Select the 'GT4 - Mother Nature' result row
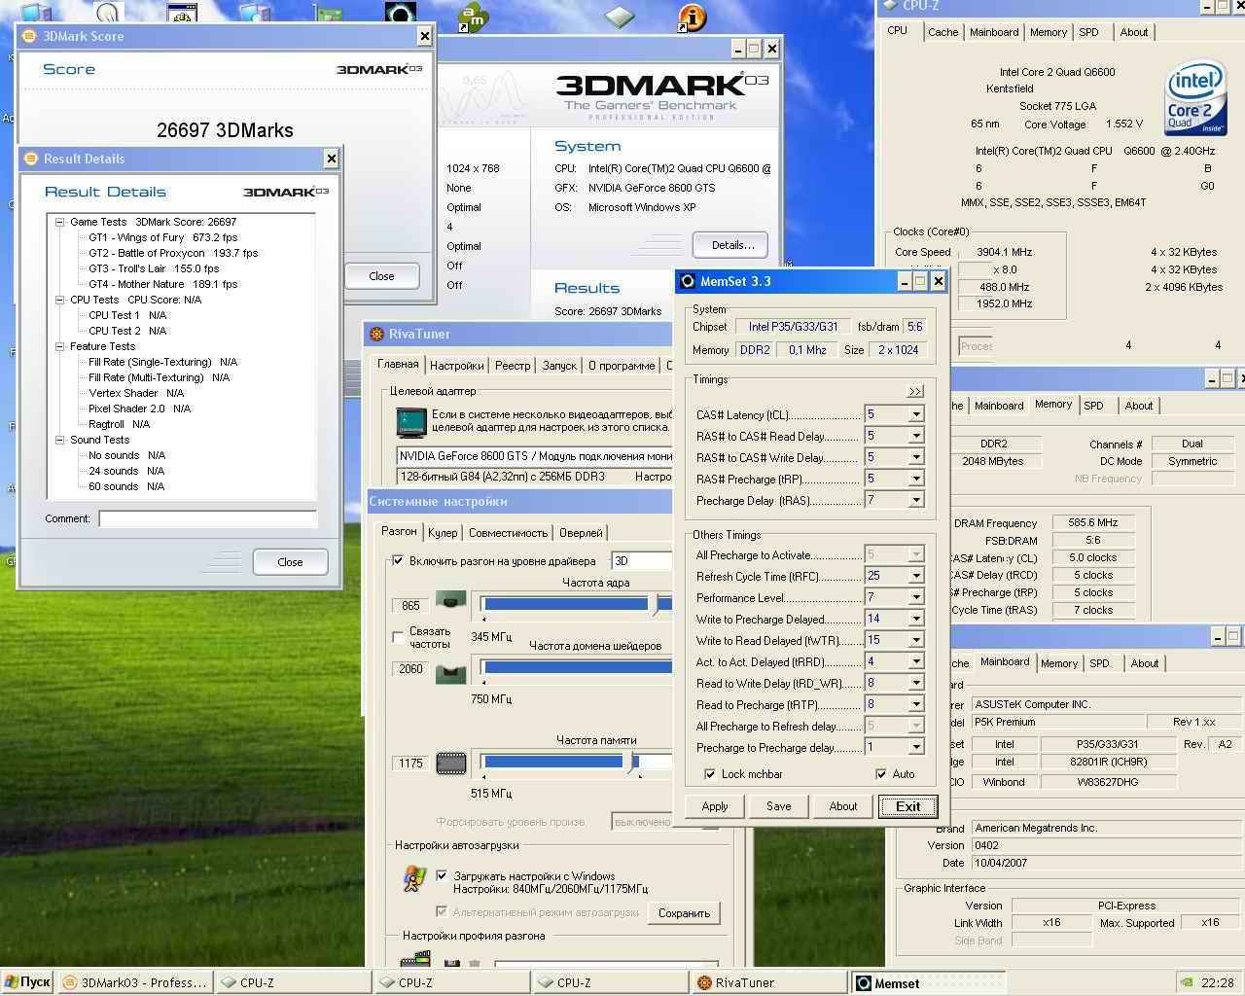Screen dimensions: 1245x996 click(x=163, y=284)
